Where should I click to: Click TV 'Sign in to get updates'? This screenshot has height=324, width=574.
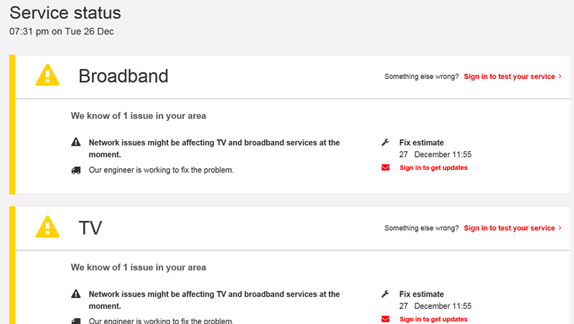click(433, 319)
